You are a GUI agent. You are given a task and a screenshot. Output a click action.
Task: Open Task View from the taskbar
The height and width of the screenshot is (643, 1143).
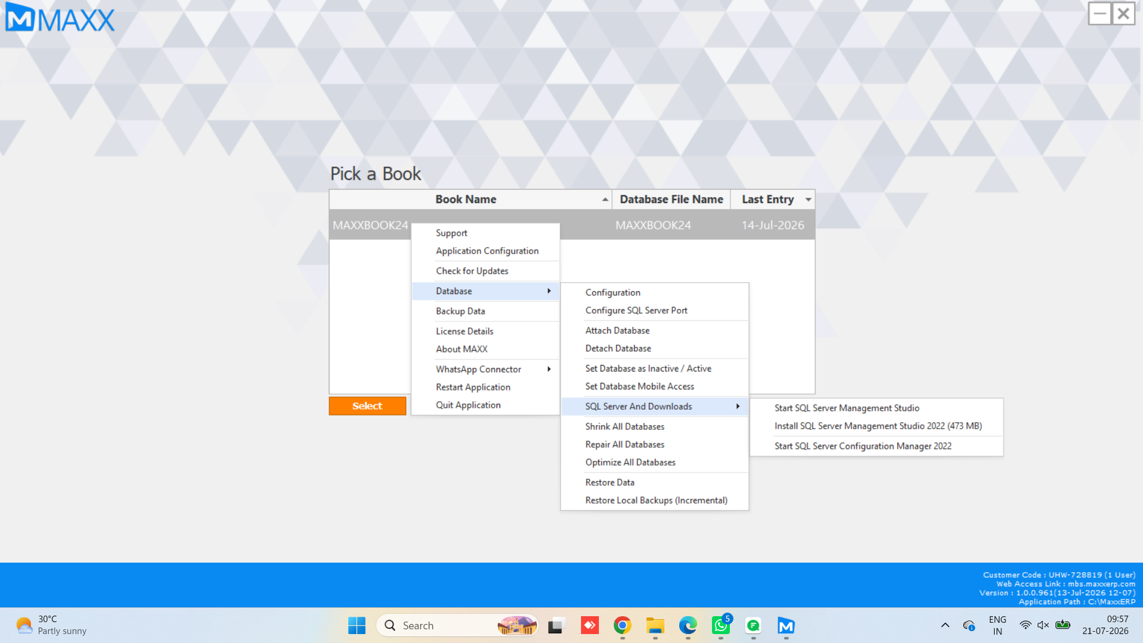[x=555, y=626]
